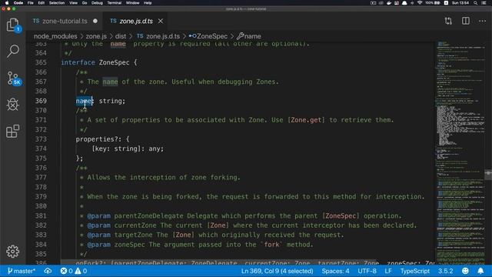Open the Go menu

coord(85,3)
